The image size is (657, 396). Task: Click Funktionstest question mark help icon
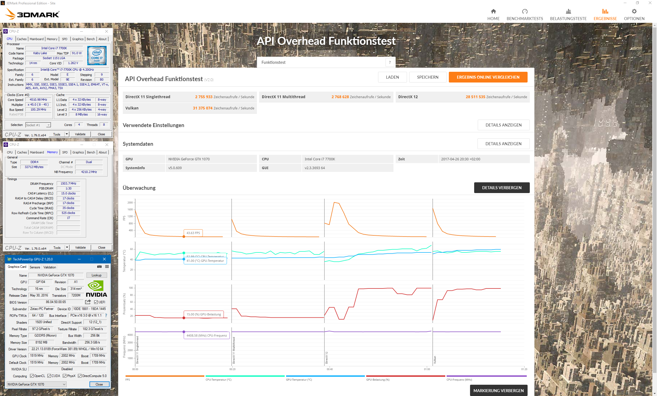pos(390,62)
